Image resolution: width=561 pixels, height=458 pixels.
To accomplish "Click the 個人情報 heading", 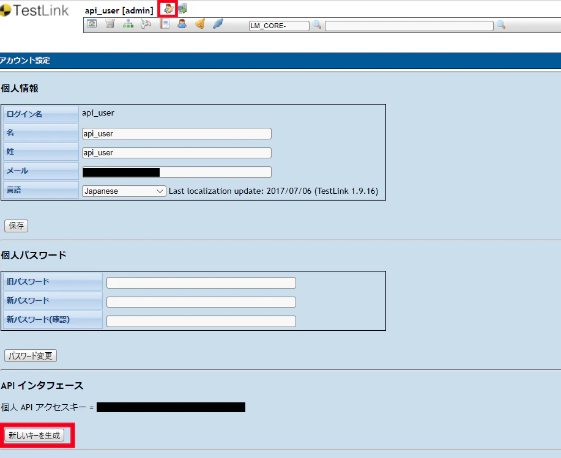I will pos(20,88).
